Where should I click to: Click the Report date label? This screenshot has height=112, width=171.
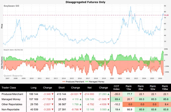[x=13, y=50]
